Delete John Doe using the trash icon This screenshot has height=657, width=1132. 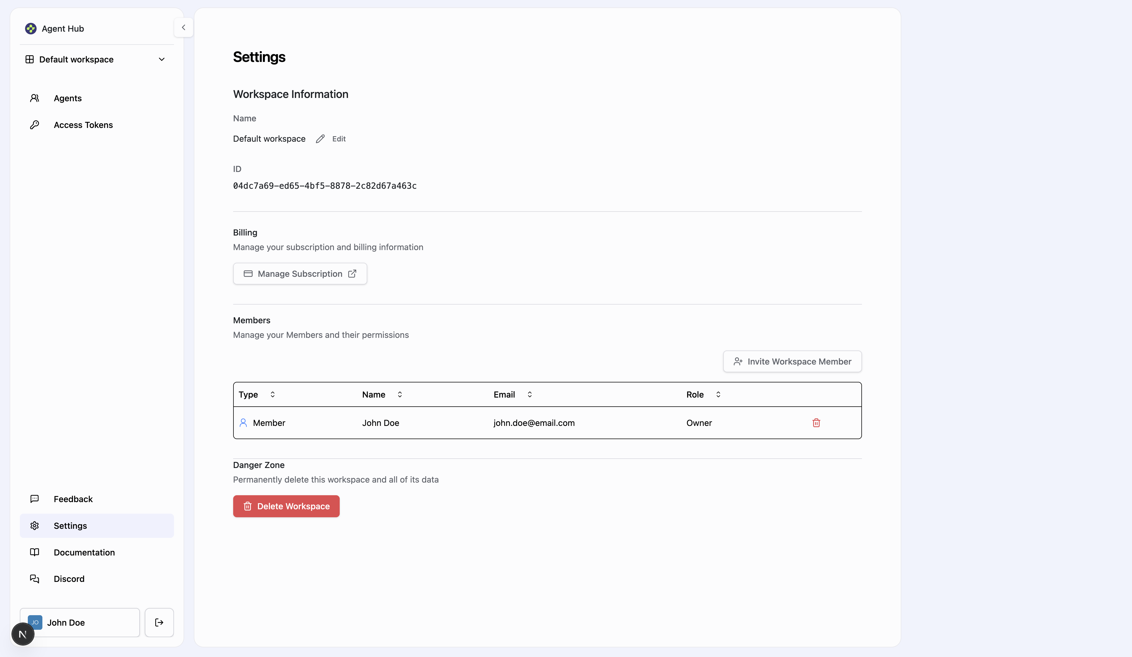(816, 423)
